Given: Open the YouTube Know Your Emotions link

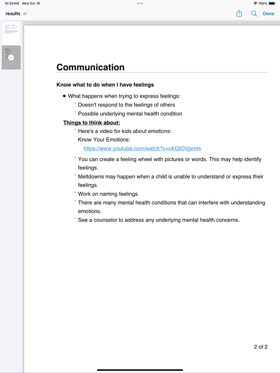Looking at the screenshot, I should click(142, 149).
